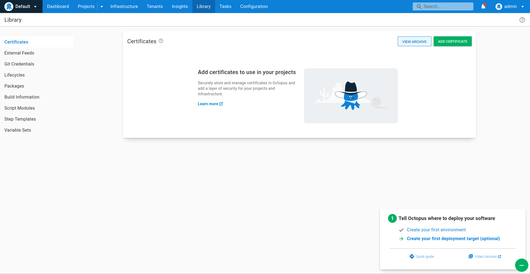
Task: Select the Library tab
Action: click(x=204, y=6)
